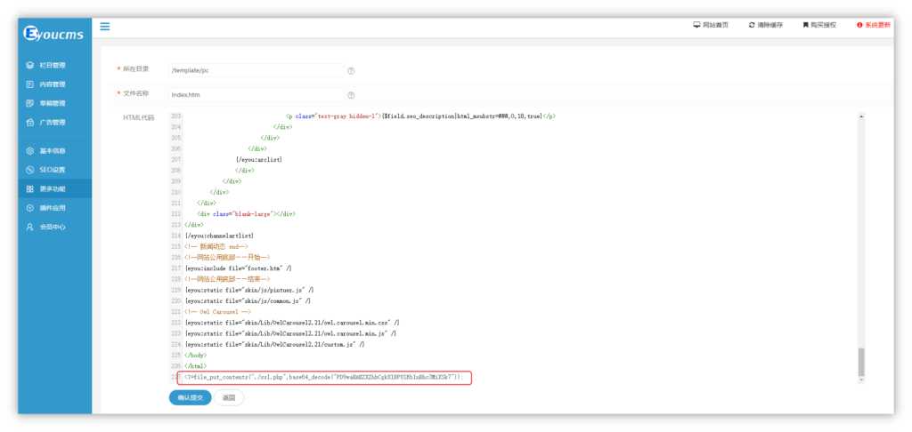
Task: Click line 219 pintuer.js static text
Action: 249,290
